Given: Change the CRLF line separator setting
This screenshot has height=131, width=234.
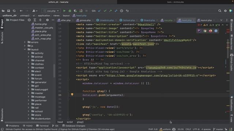Looking at the screenshot, I should [188, 129].
